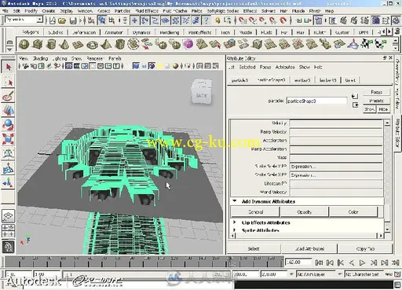Open the No Character Set dropdown
402x290 pixels.
[x=364, y=274]
